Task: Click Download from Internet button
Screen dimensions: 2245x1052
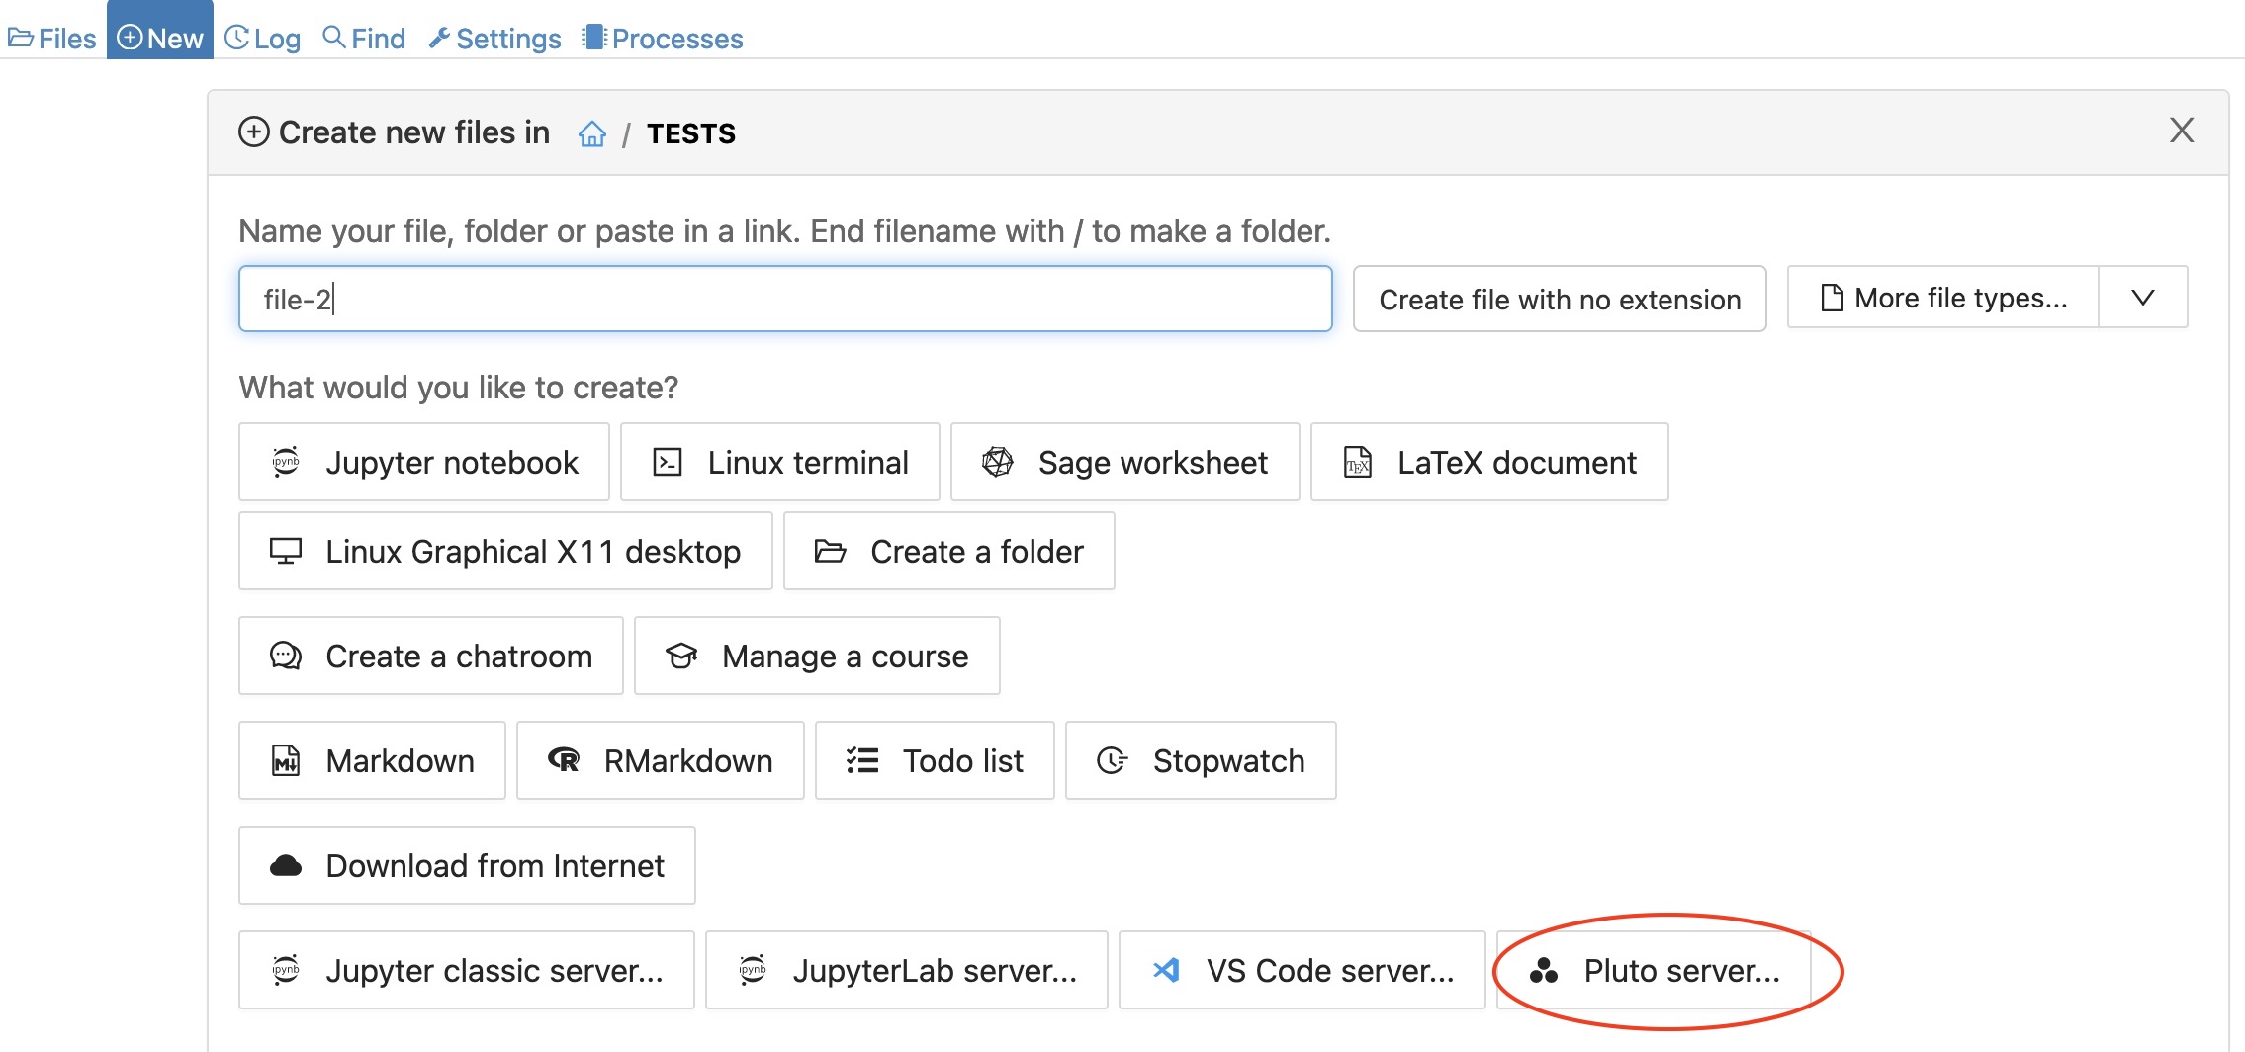Action: point(467,865)
